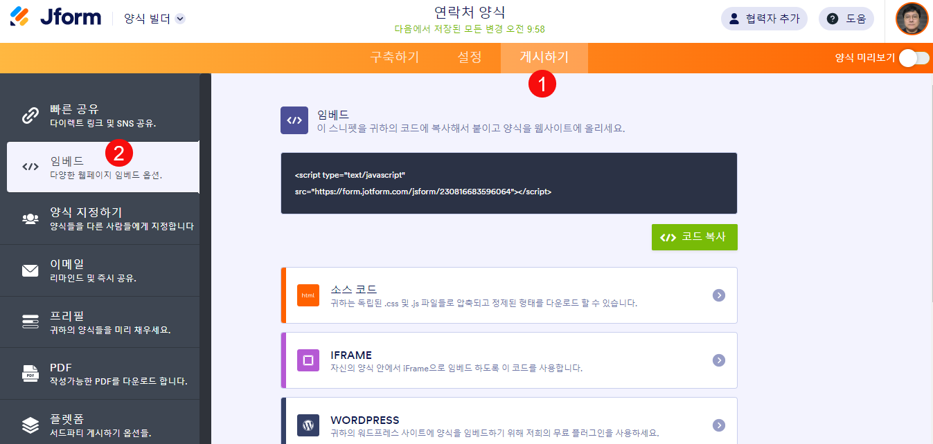Open 프리필 in the sidebar
Screen dimensions: 933x444
[100, 322]
